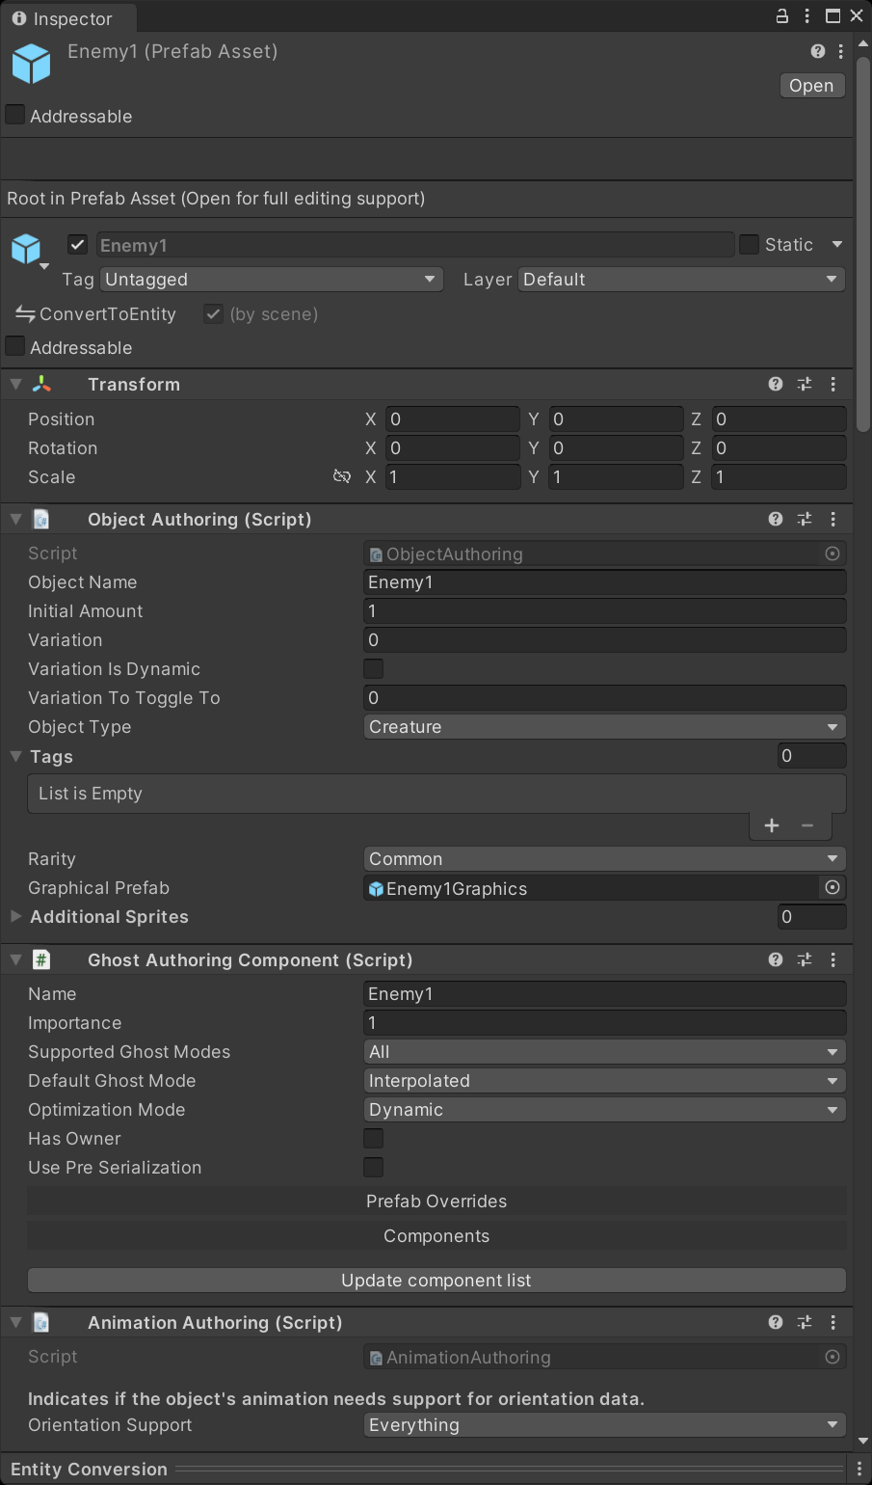The width and height of the screenshot is (872, 1485).
Task: Enable the Has Owner checkbox
Action: pos(374,1138)
